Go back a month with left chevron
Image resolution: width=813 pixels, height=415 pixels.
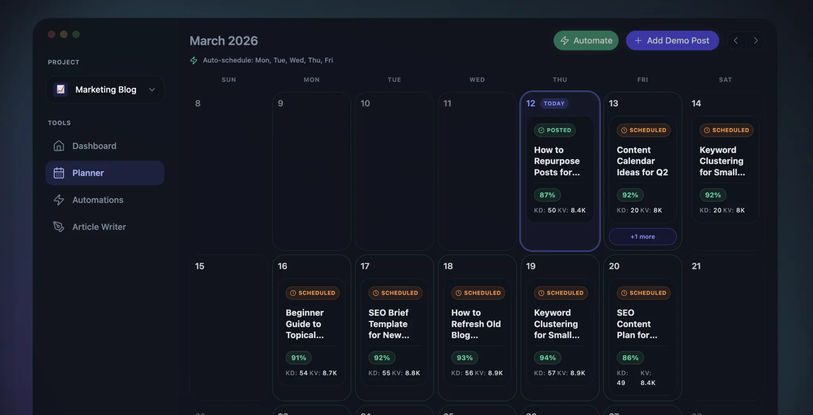736,40
